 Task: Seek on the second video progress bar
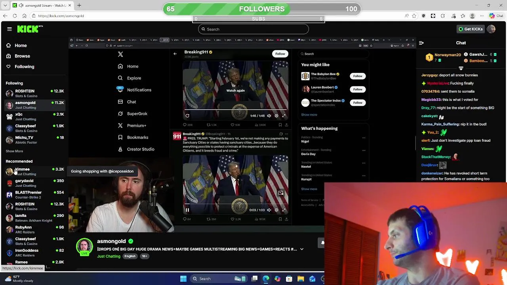[x=236, y=205]
